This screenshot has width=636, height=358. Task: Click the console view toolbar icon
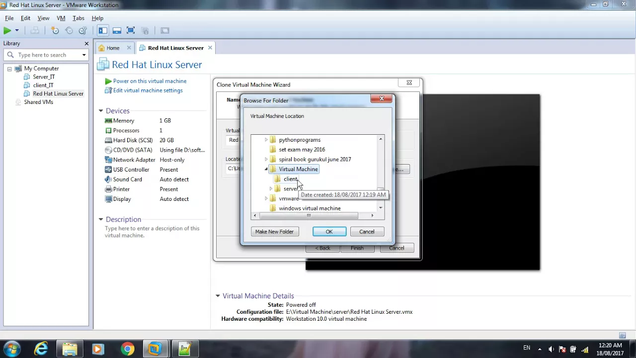click(165, 31)
